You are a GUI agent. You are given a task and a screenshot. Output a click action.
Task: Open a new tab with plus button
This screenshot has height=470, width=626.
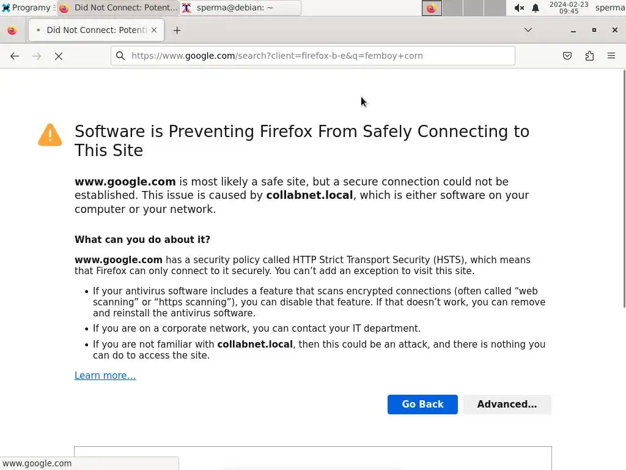point(177,30)
